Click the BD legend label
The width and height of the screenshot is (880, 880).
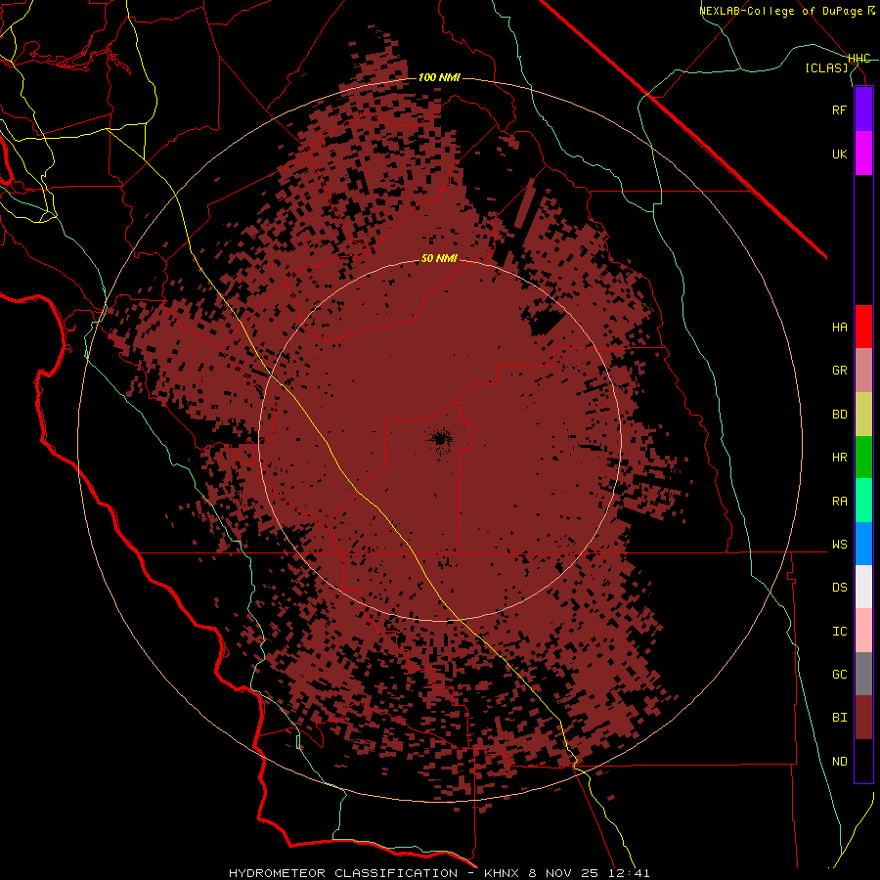tap(839, 415)
